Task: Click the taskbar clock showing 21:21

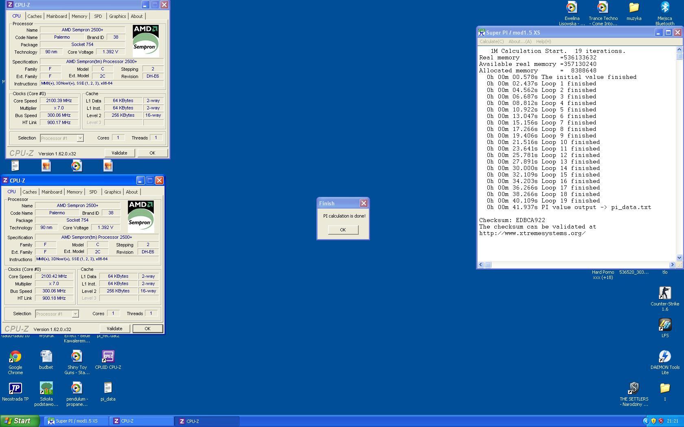Action: tap(673, 421)
